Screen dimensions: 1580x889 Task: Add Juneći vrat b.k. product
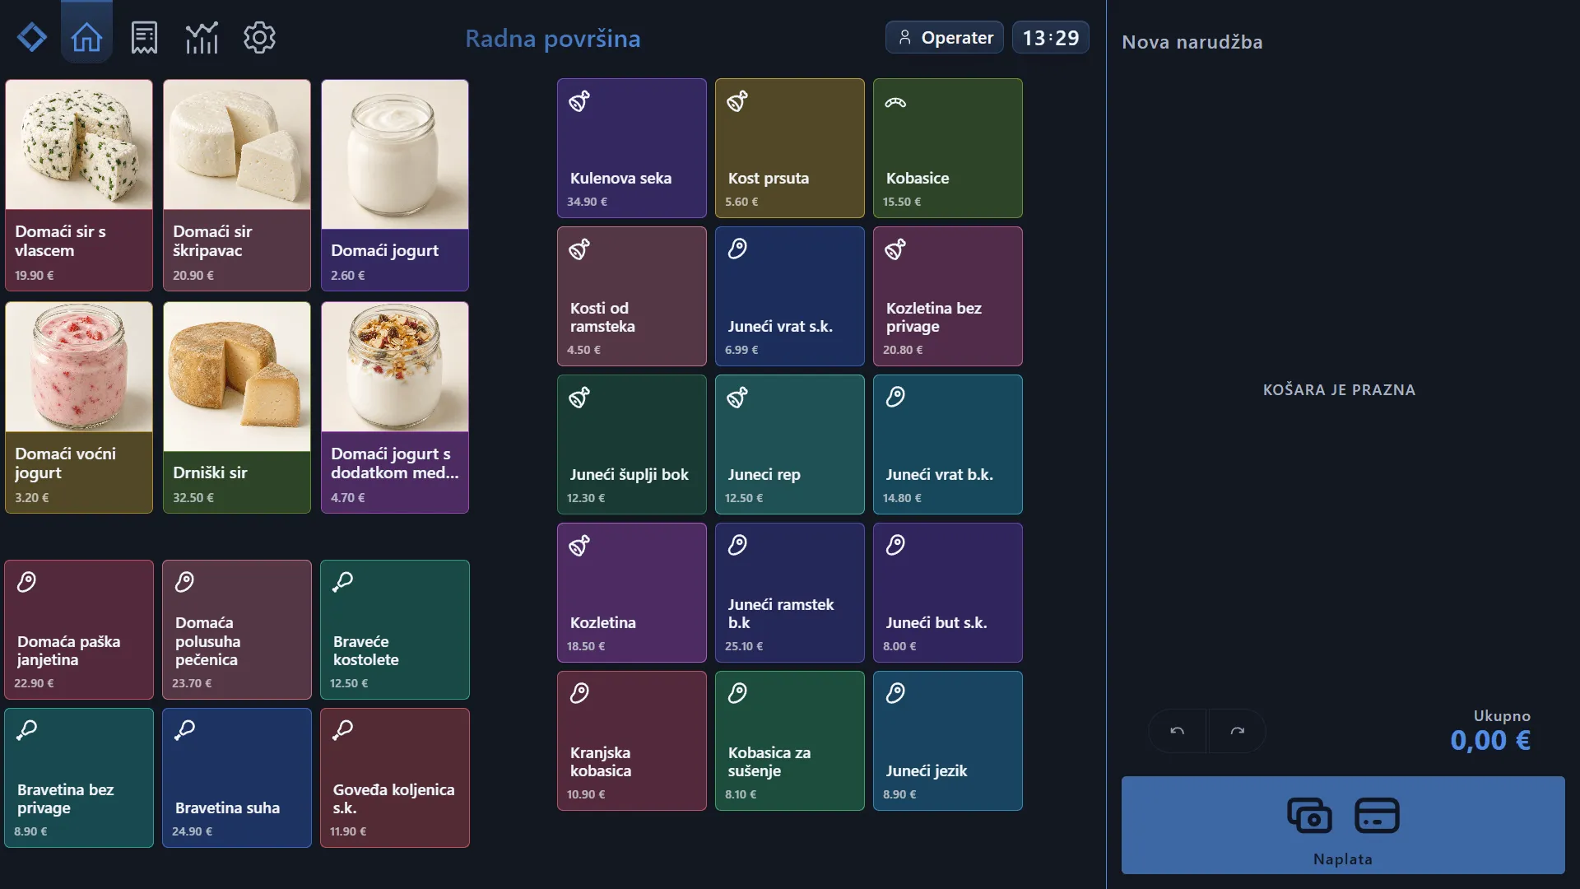click(948, 444)
